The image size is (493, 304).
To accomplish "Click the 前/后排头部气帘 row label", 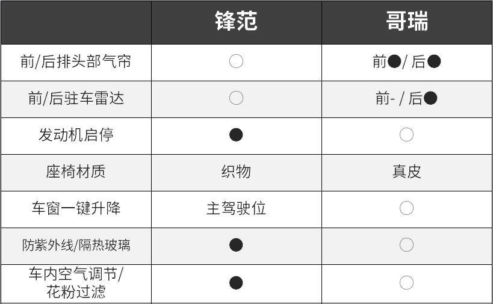I will 76,61.
